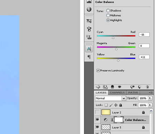This screenshot has height=134, width=155.
Task: Open the Clone Source stamp icon
Action: click(89, 37)
